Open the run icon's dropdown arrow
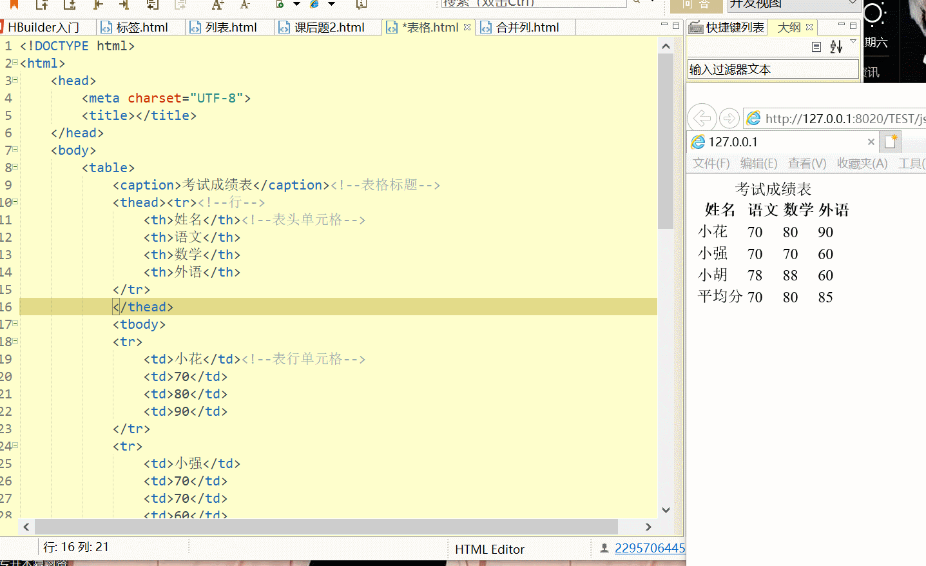This screenshot has height=566, width=926. (296, 4)
